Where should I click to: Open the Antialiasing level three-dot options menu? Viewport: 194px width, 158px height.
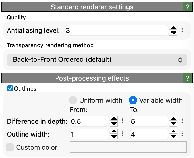coord(182,30)
